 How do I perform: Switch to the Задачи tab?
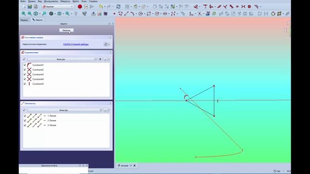point(37,20)
